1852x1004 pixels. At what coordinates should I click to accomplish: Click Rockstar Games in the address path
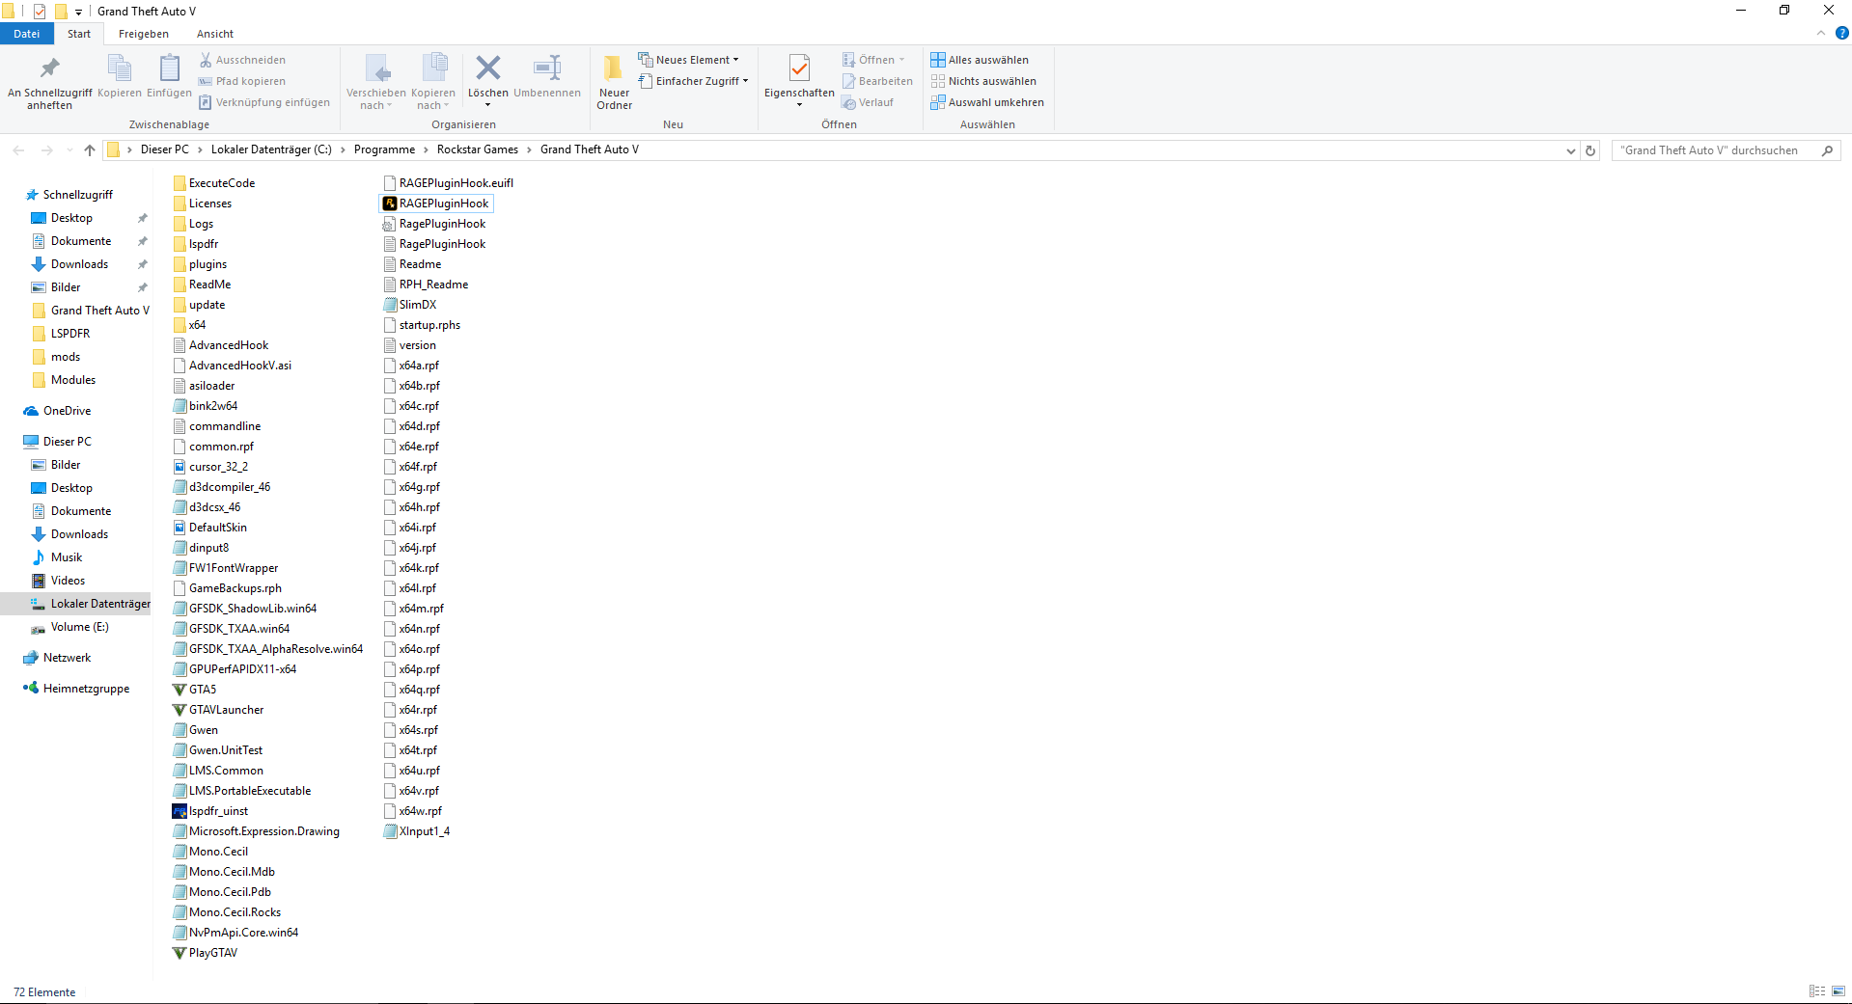tap(478, 149)
